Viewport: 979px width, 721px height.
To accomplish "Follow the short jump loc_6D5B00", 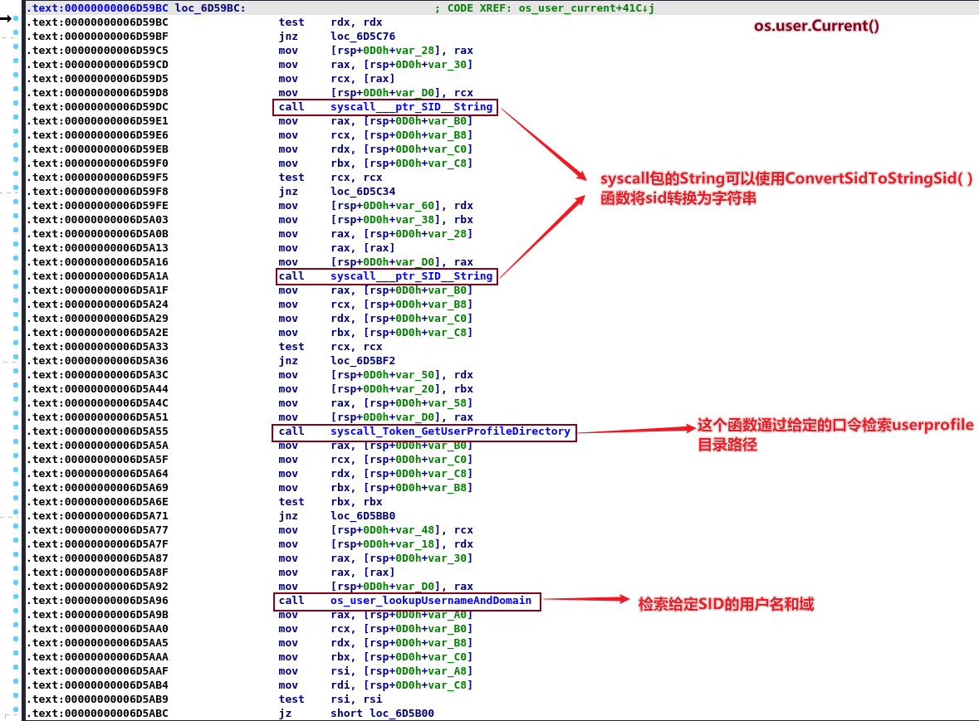I will coord(401,714).
